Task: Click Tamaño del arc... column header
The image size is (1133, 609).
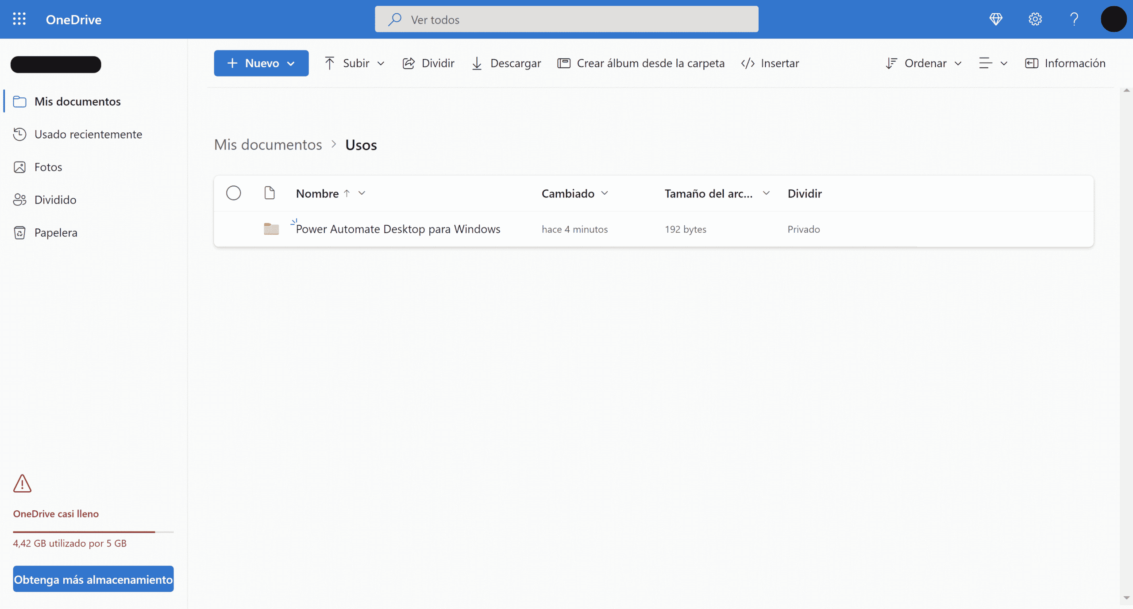Action: (708, 193)
